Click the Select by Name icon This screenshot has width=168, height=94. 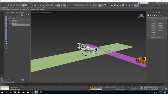point(26,5)
